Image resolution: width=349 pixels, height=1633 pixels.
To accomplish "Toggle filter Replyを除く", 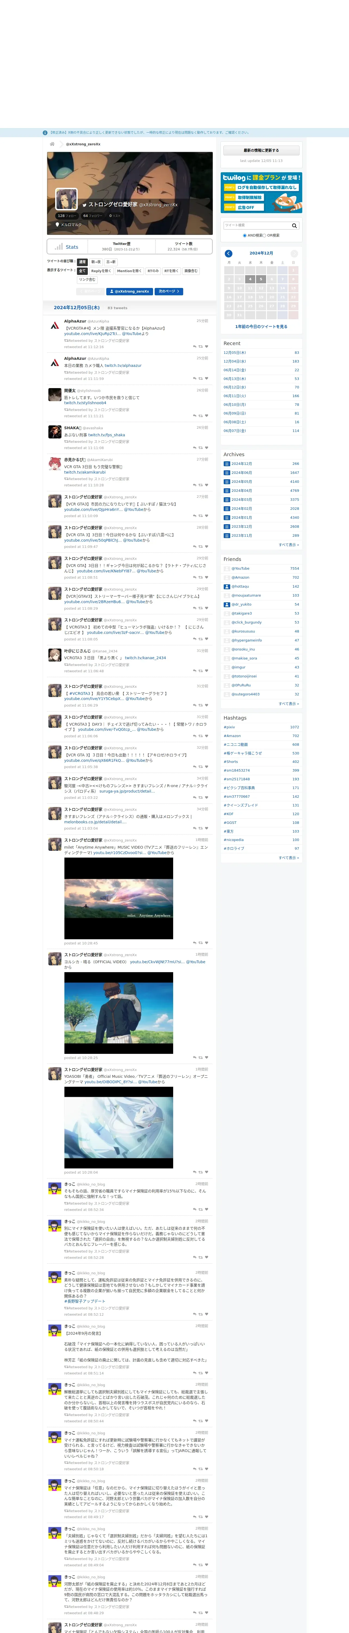I will [x=101, y=271].
